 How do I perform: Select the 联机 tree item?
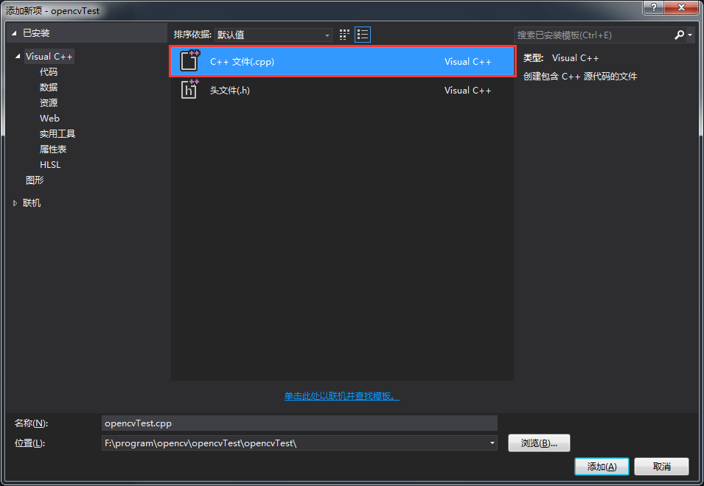pos(32,203)
